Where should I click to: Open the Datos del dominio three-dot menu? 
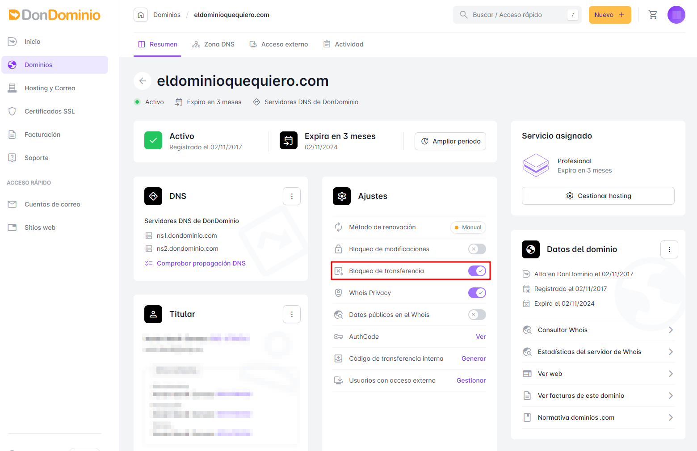[669, 249]
